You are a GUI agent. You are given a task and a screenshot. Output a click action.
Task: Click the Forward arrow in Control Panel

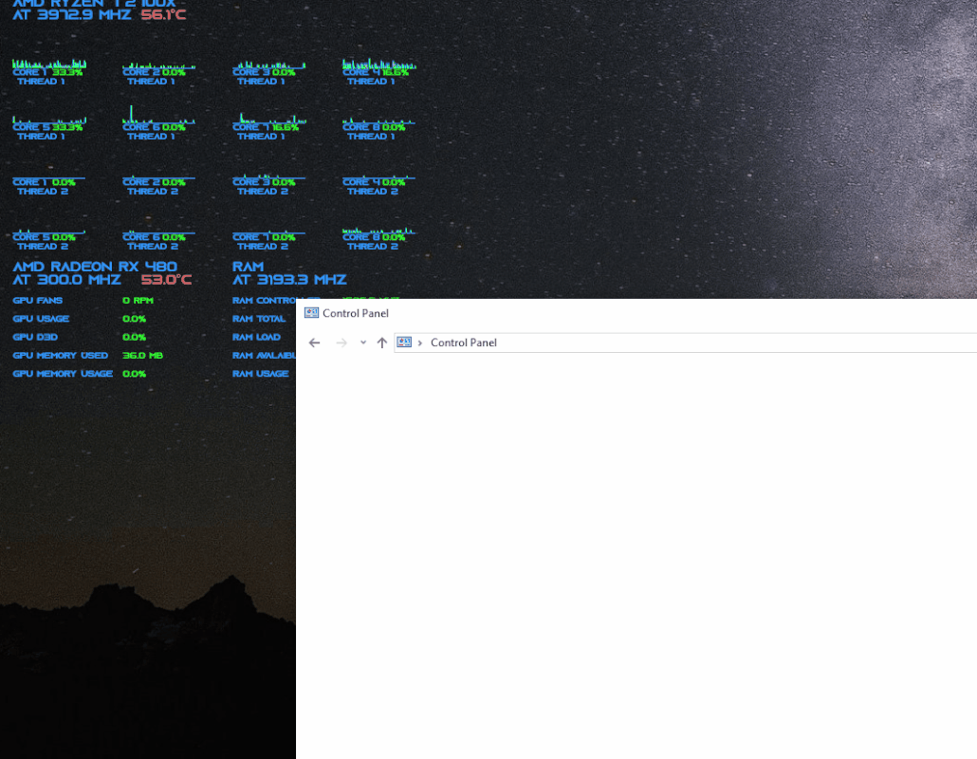tap(341, 342)
